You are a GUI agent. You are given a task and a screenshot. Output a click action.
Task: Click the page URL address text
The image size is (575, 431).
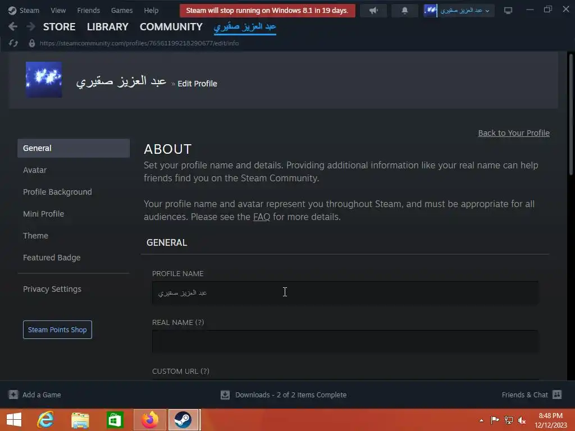pyautogui.click(x=139, y=43)
